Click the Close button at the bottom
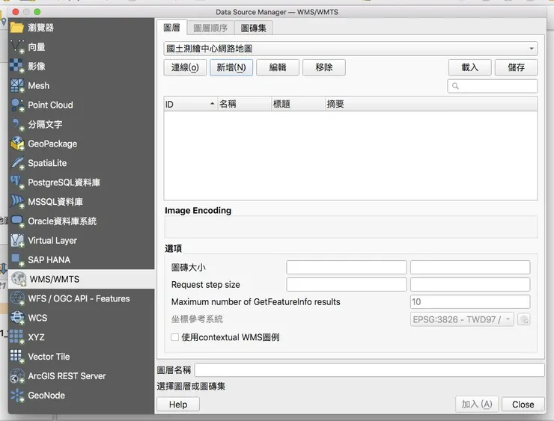The height and width of the screenshot is (421, 554). [x=523, y=405]
